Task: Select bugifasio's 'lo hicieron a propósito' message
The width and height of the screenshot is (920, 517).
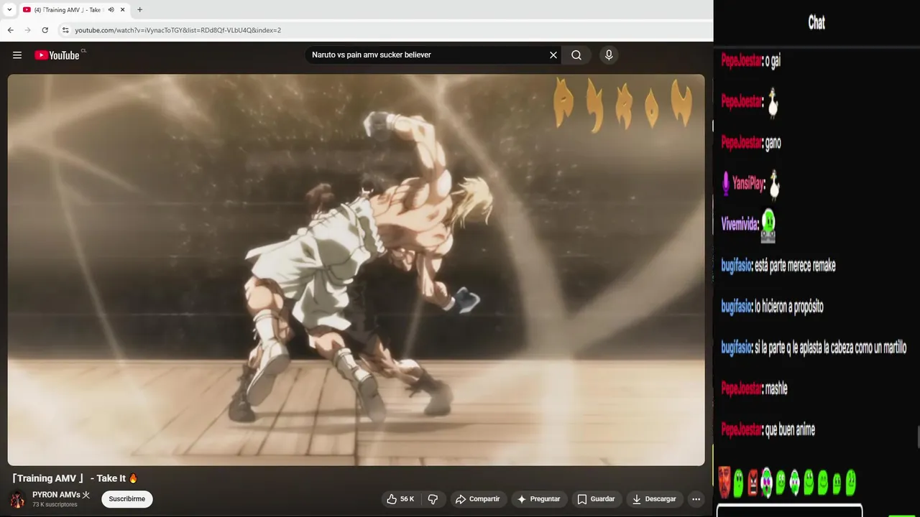Action: (x=773, y=307)
